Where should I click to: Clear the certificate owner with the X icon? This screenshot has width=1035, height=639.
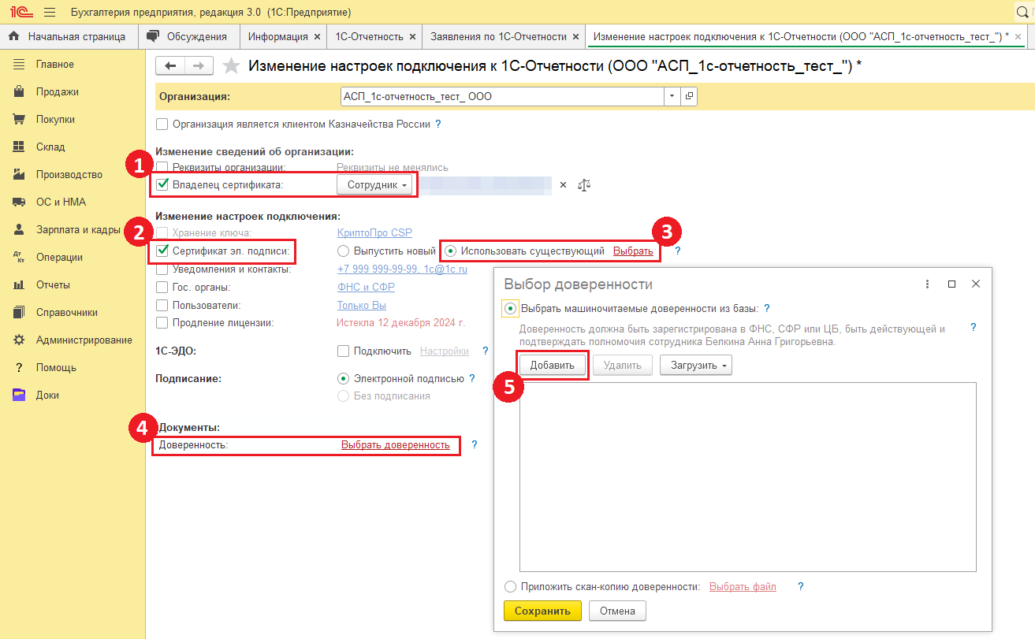click(563, 185)
